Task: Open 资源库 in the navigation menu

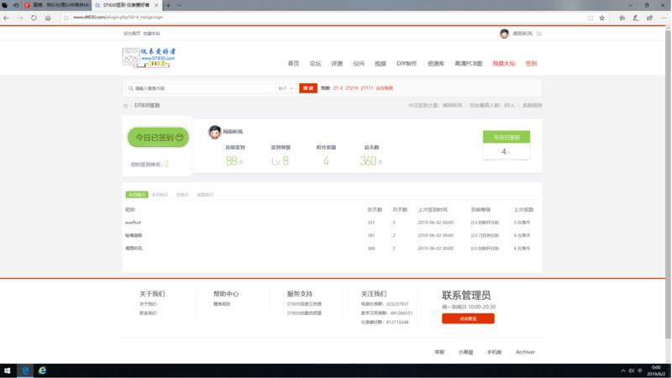Action: tap(435, 64)
